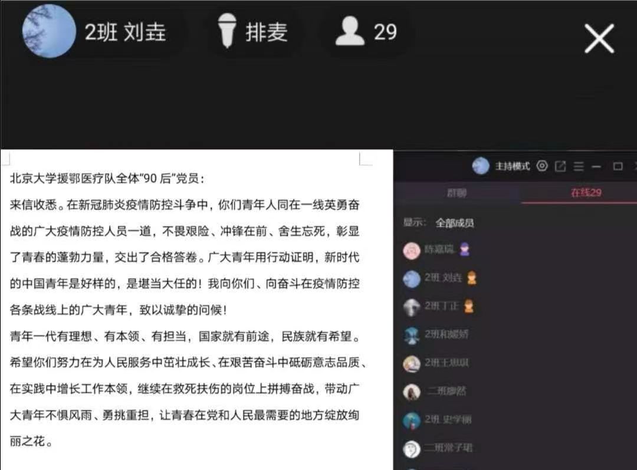
Task: Open the hamburger menu in panel header
Action: (x=579, y=166)
